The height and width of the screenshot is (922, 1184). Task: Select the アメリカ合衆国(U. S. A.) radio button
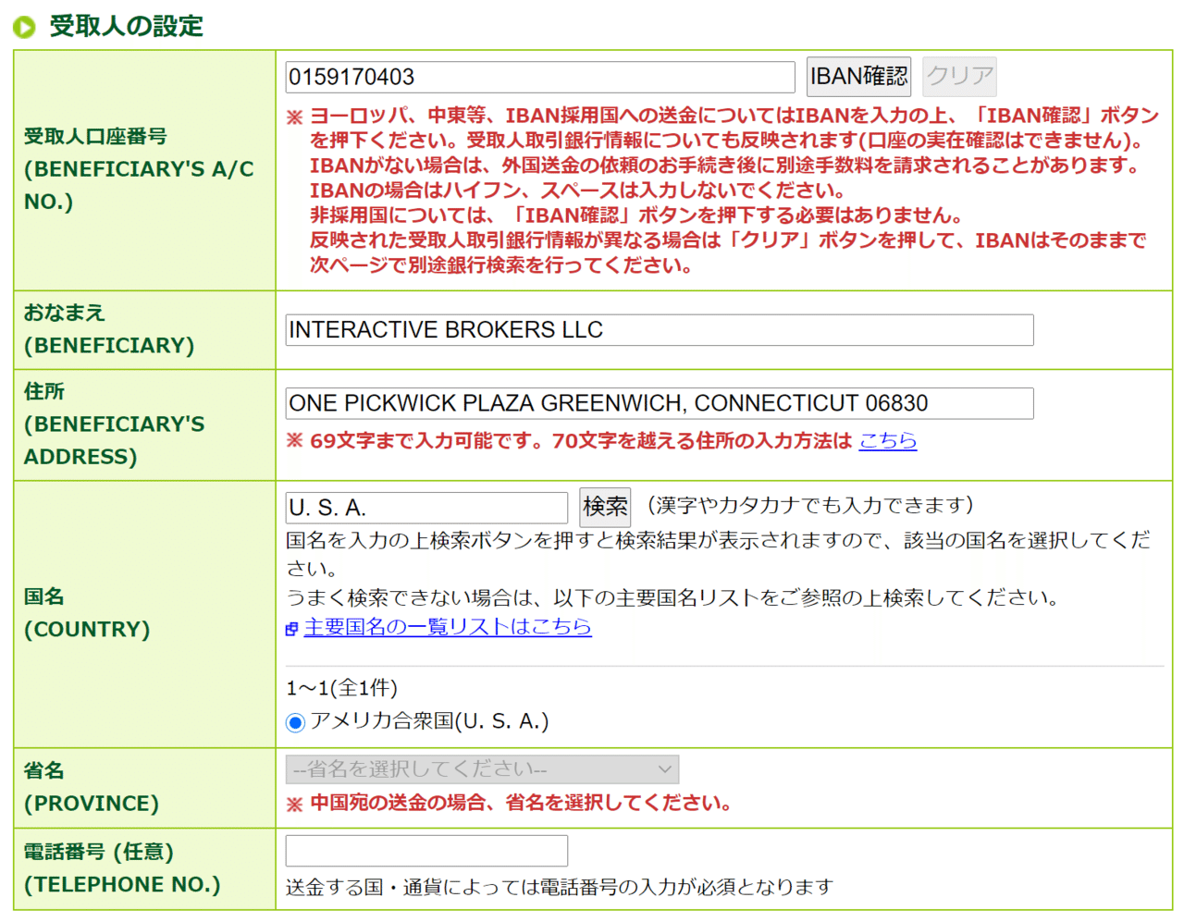click(x=295, y=722)
